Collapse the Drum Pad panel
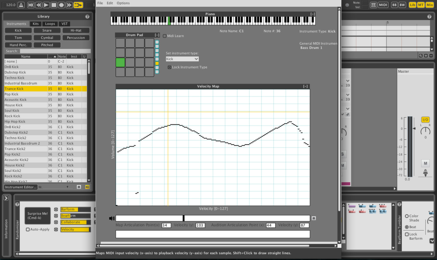This screenshot has width=437, height=260. tap(157, 35)
